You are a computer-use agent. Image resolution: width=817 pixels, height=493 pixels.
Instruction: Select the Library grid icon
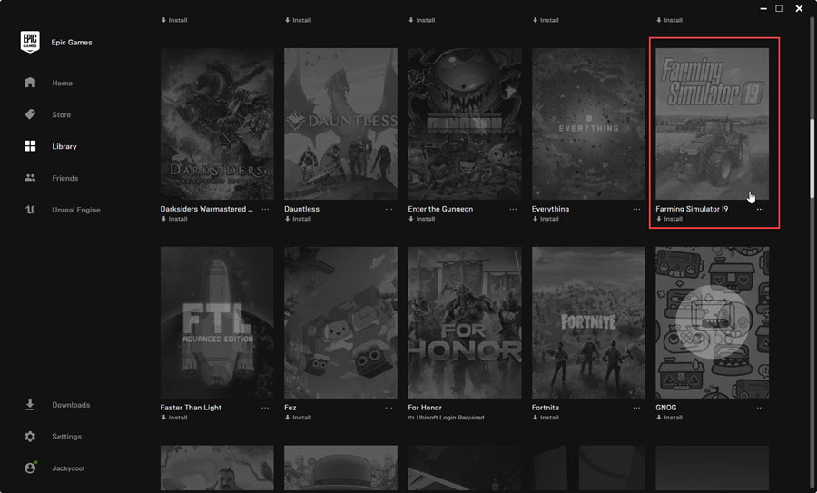click(30, 146)
